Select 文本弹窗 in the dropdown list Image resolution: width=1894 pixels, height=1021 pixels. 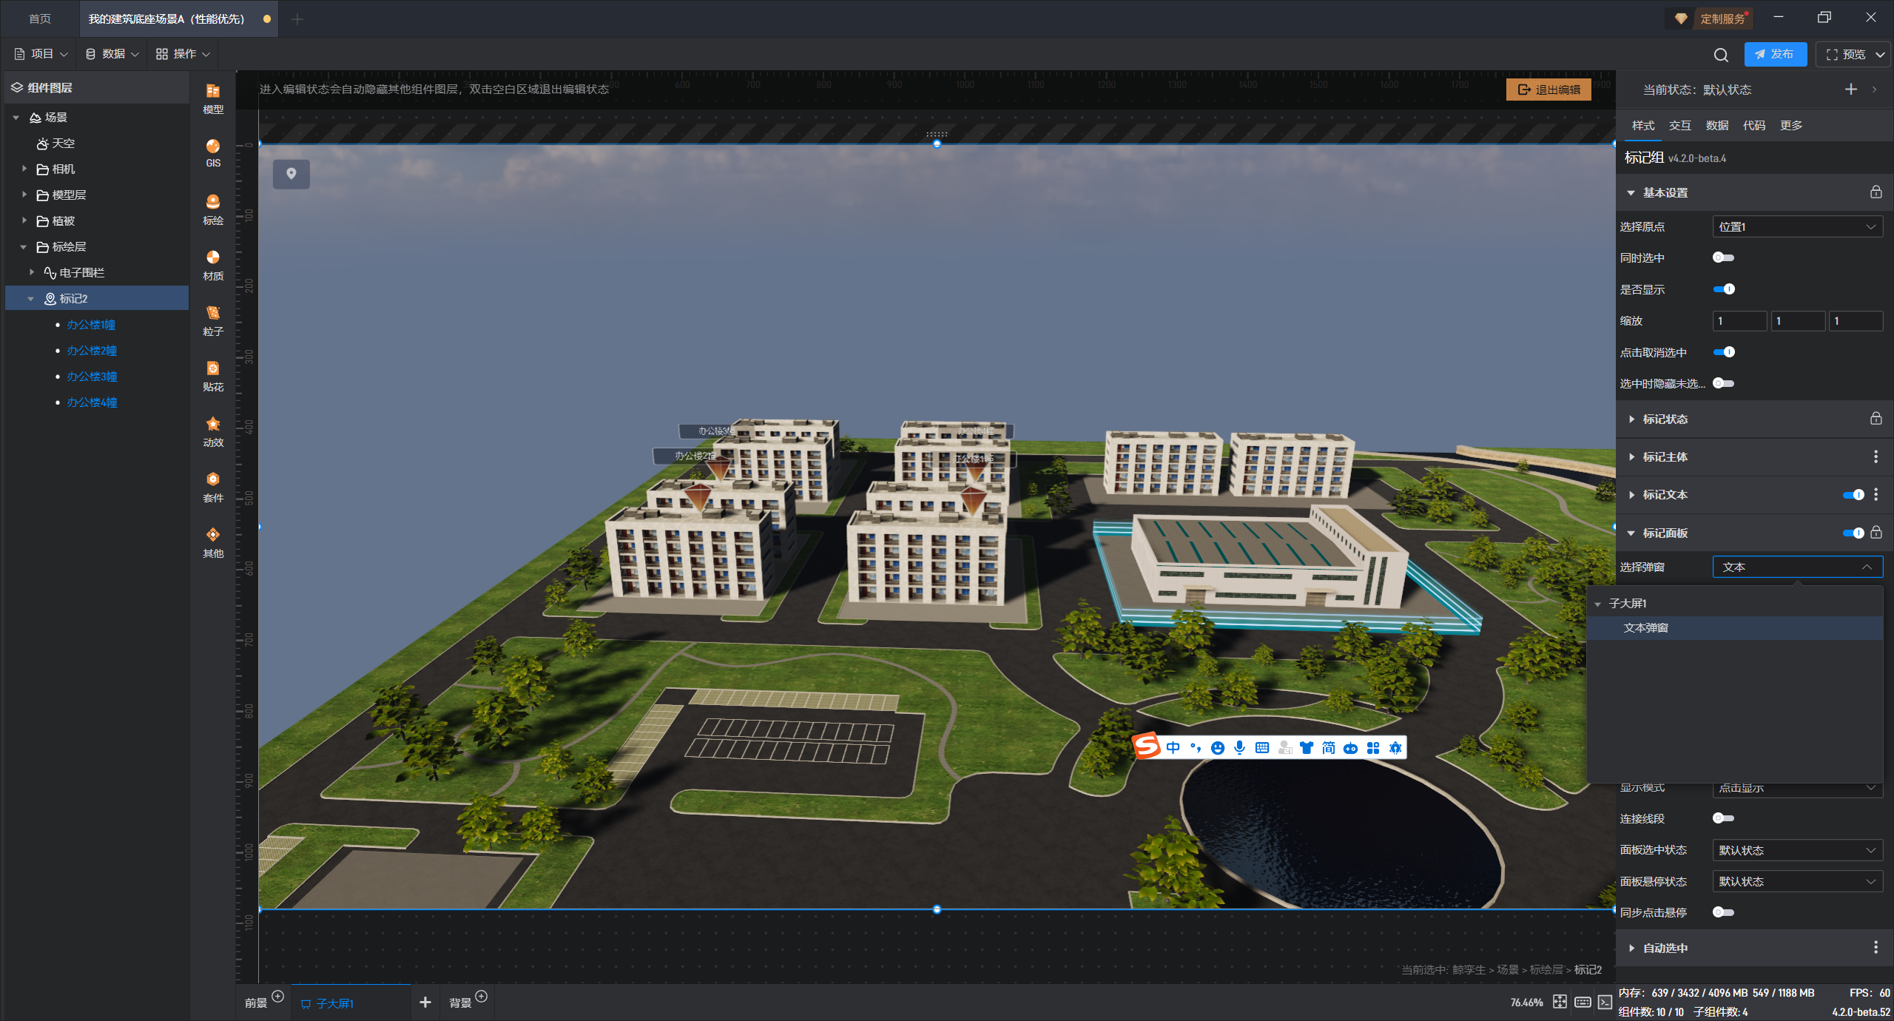tap(1645, 627)
